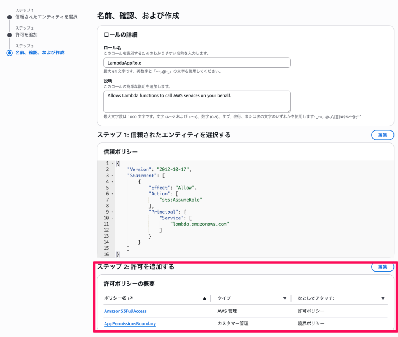
Task: Click the Step 1 circle indicator in wizard
Action: tap(9, 17)
